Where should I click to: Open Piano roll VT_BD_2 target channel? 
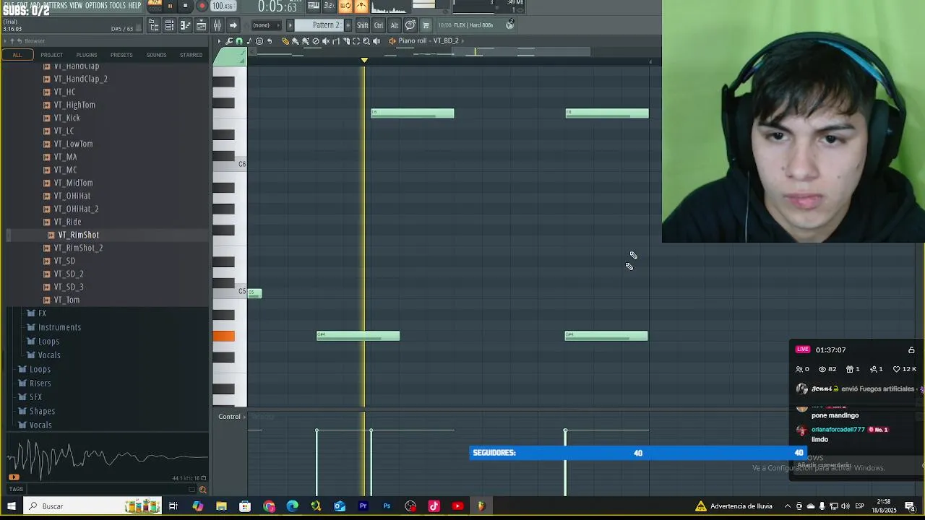(x=429, y=41)
